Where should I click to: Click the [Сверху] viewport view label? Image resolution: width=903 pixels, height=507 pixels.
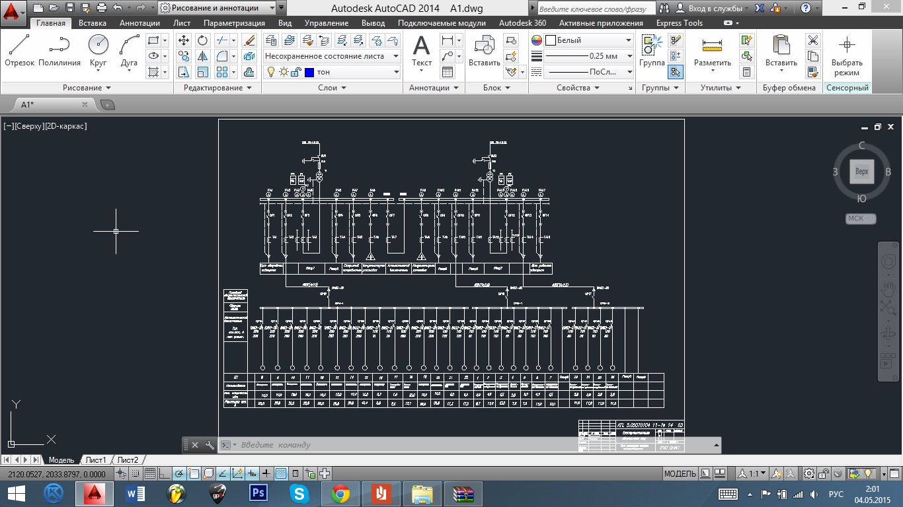29,125
